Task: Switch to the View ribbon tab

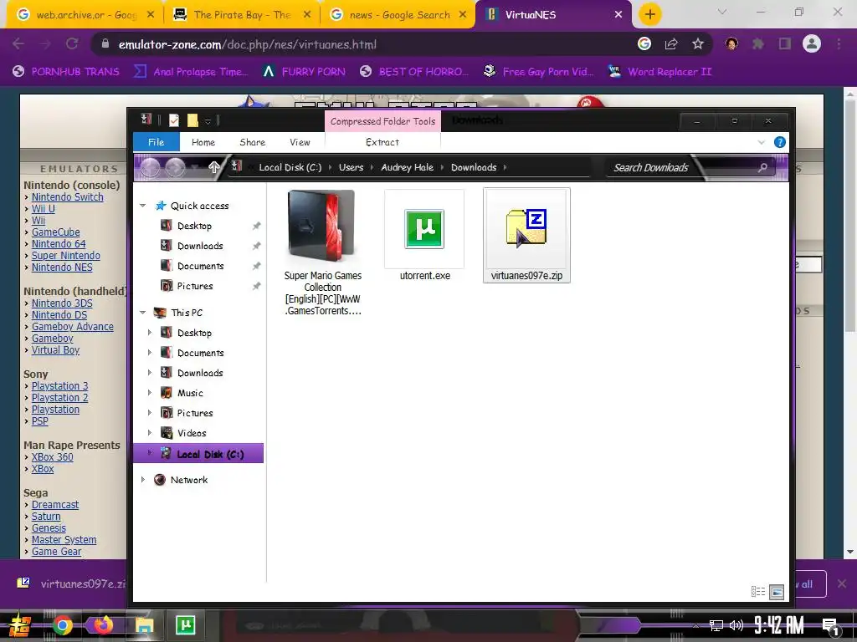Action: tap(300, 142)
